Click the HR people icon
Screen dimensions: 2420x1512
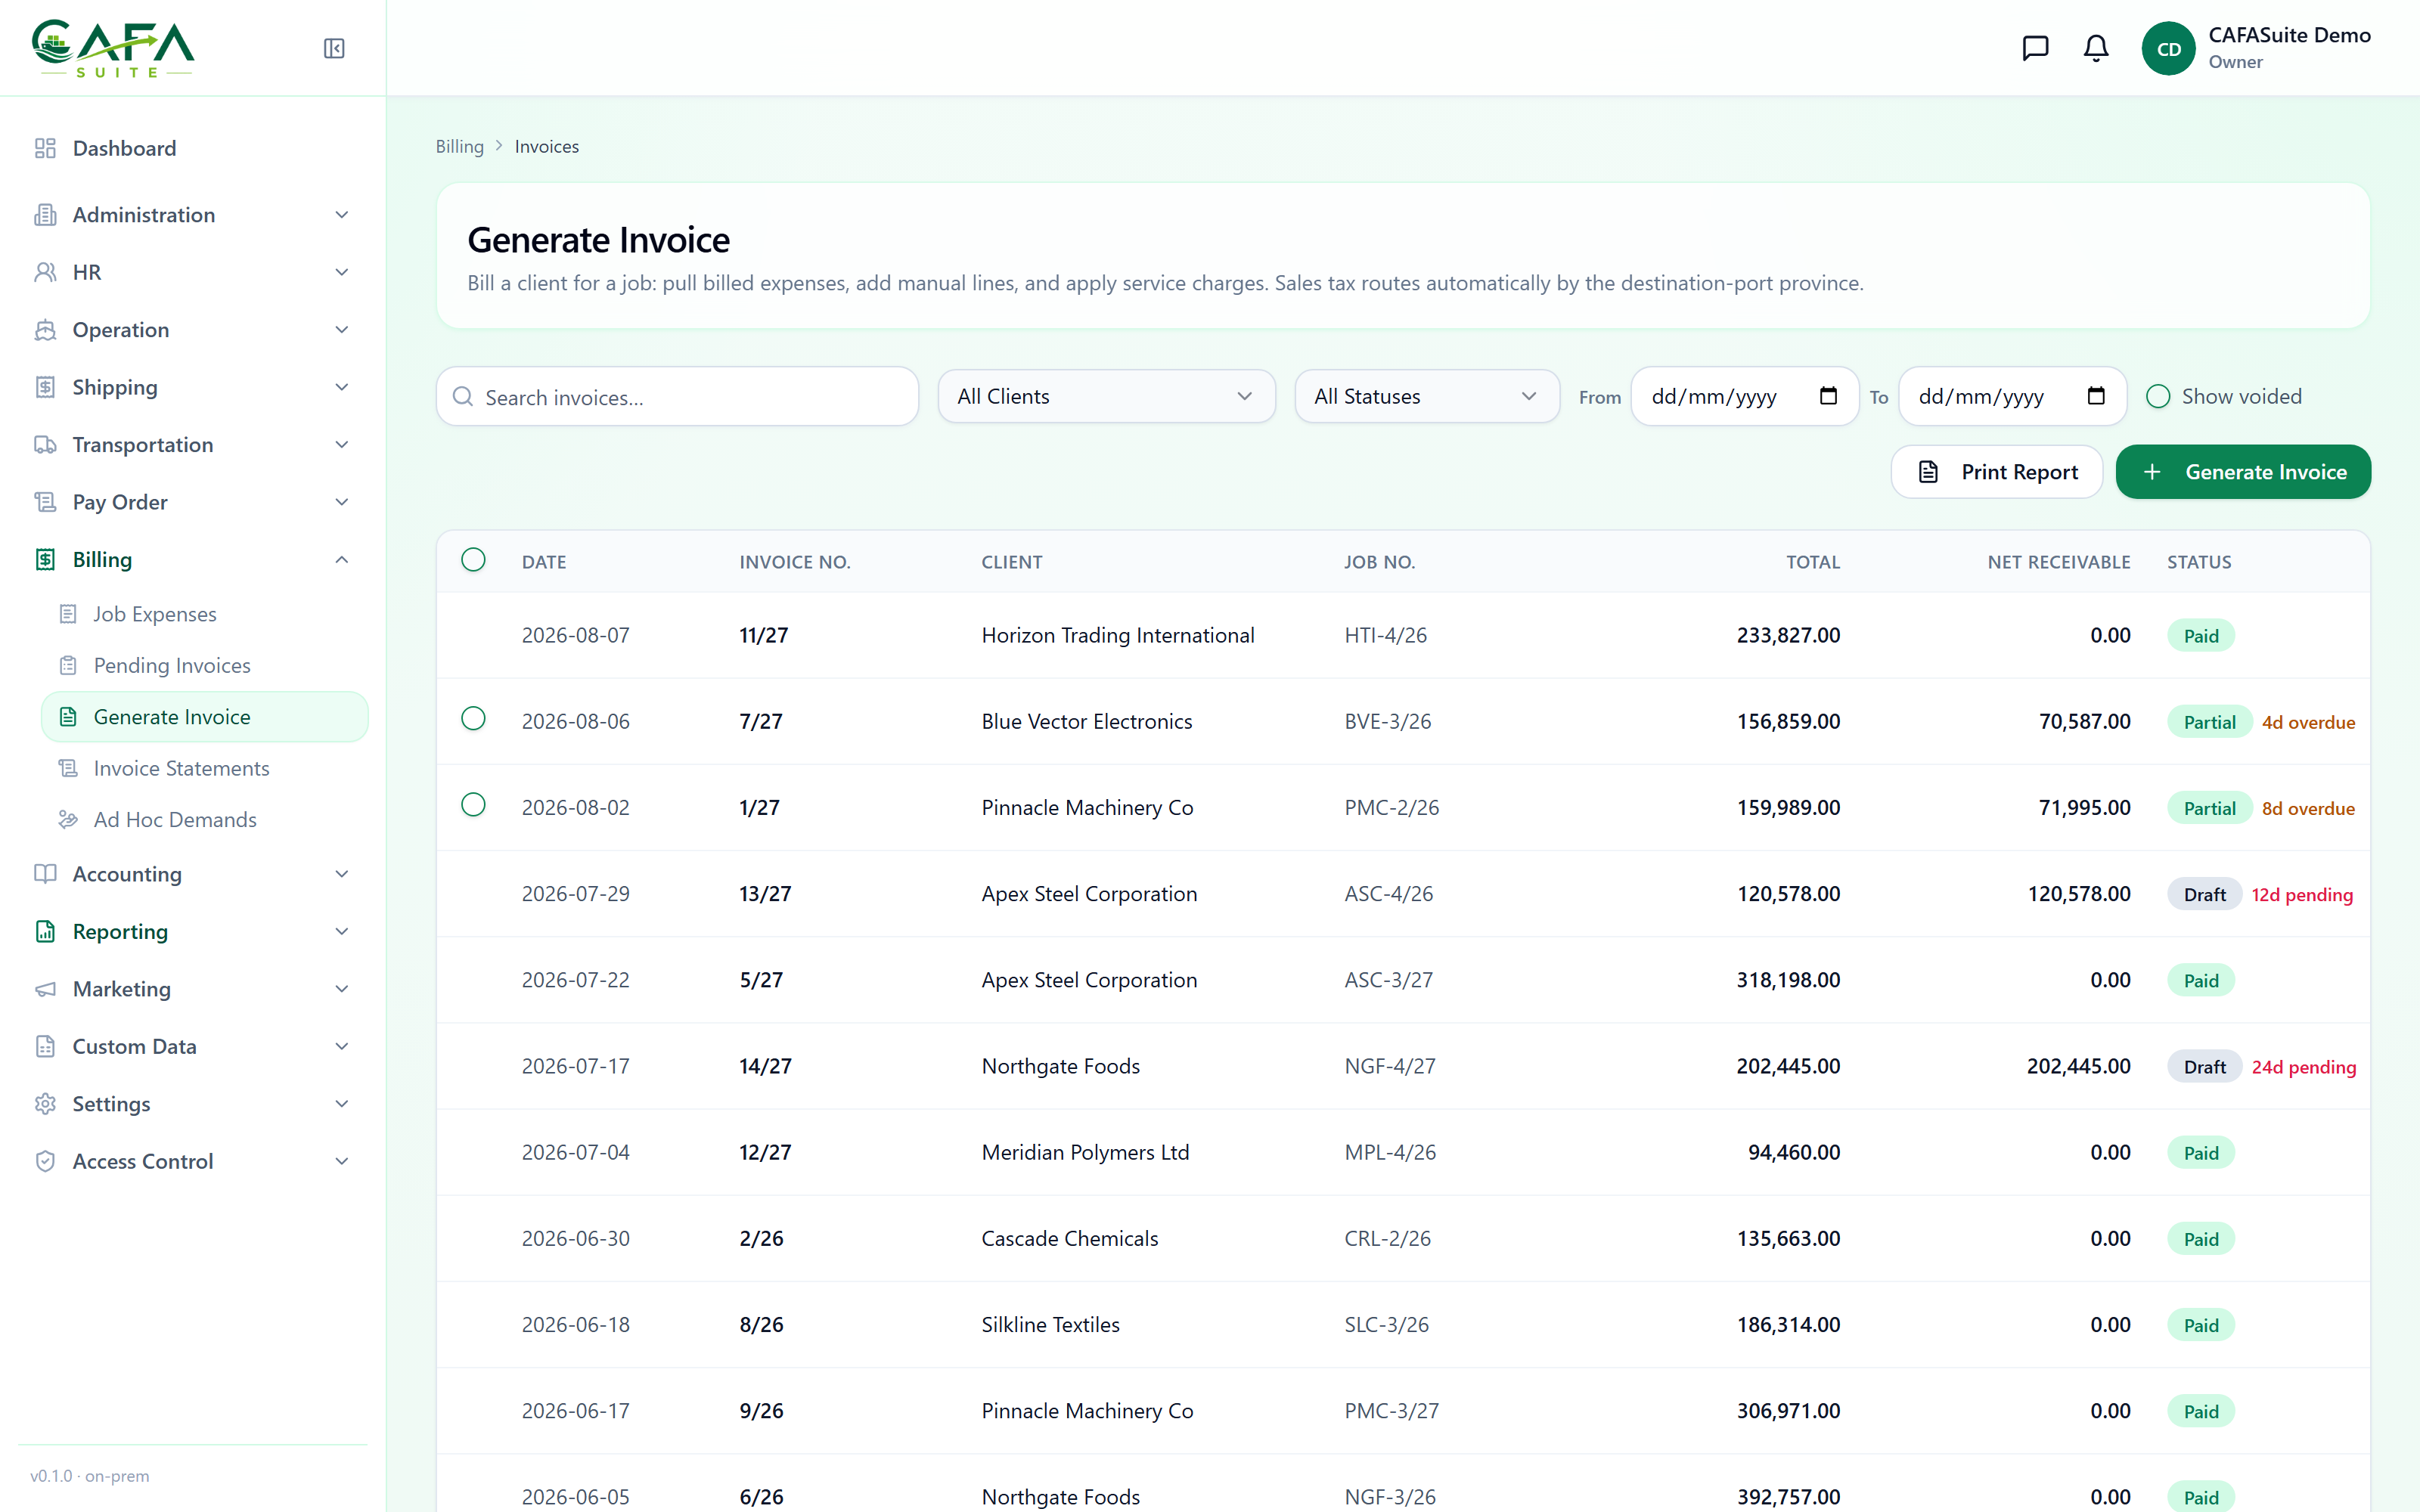(45, 272)
